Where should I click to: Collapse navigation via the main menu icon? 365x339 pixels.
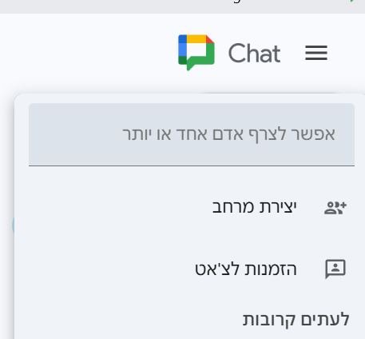(316, 53)
